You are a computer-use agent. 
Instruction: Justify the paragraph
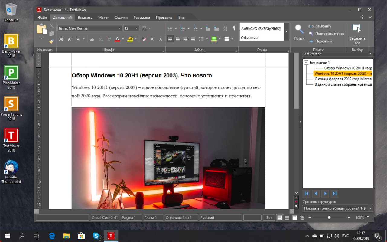(193, 39)
